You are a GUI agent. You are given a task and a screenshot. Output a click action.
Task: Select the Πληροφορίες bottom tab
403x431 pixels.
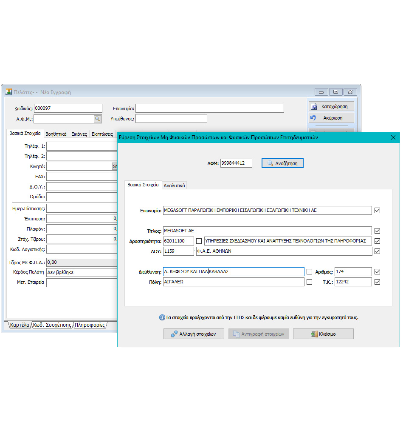[90, 325]
